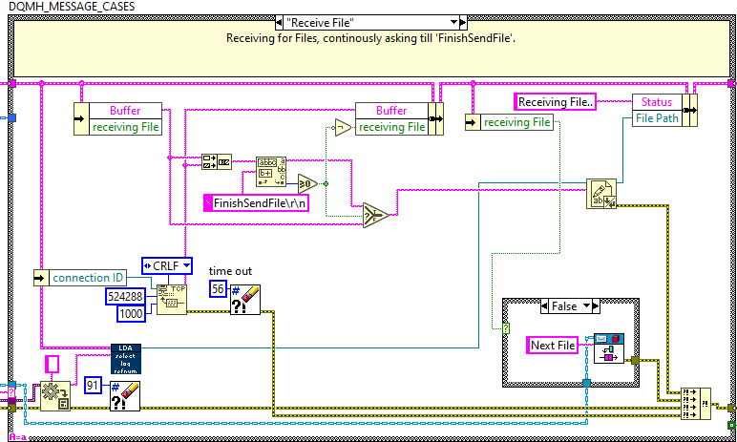Image resolution: width=737 pixels, height=442 pixels.
Task: Click the Receiving for Files comment text
Action: click(370, 38)
